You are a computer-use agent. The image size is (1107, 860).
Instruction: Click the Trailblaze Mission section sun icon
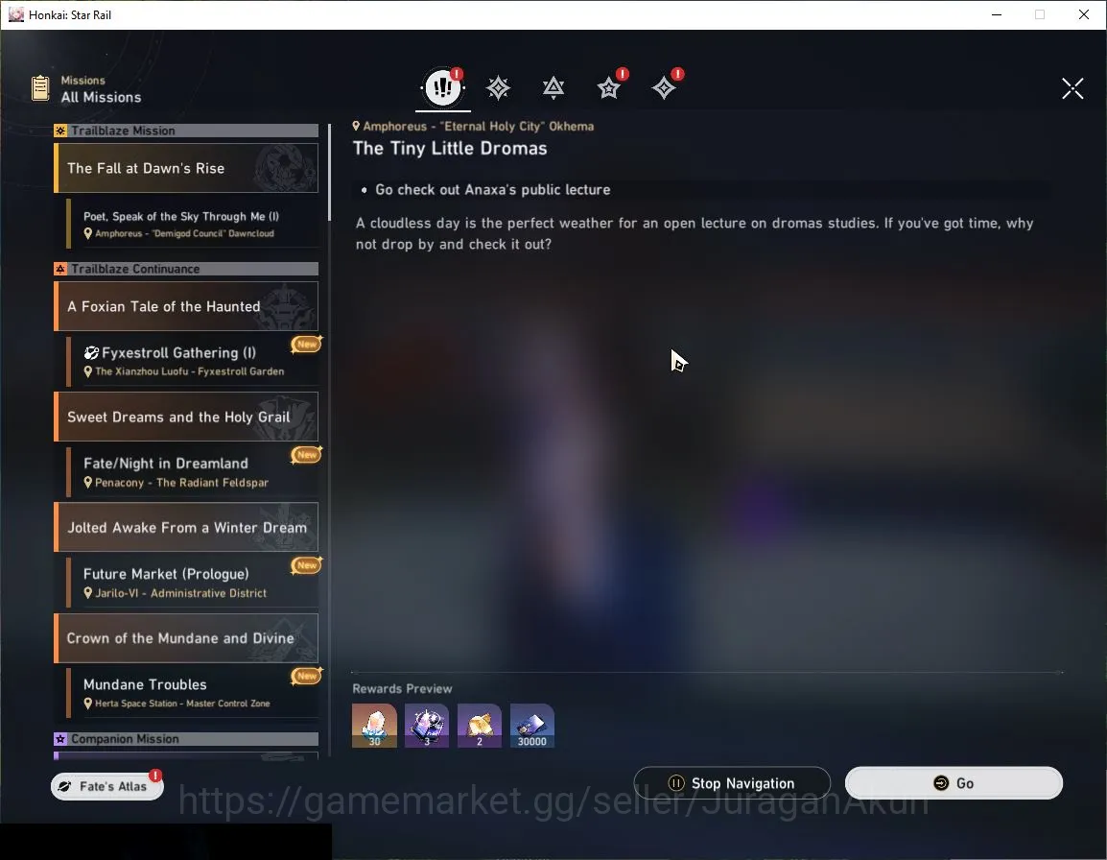[60, 131]
